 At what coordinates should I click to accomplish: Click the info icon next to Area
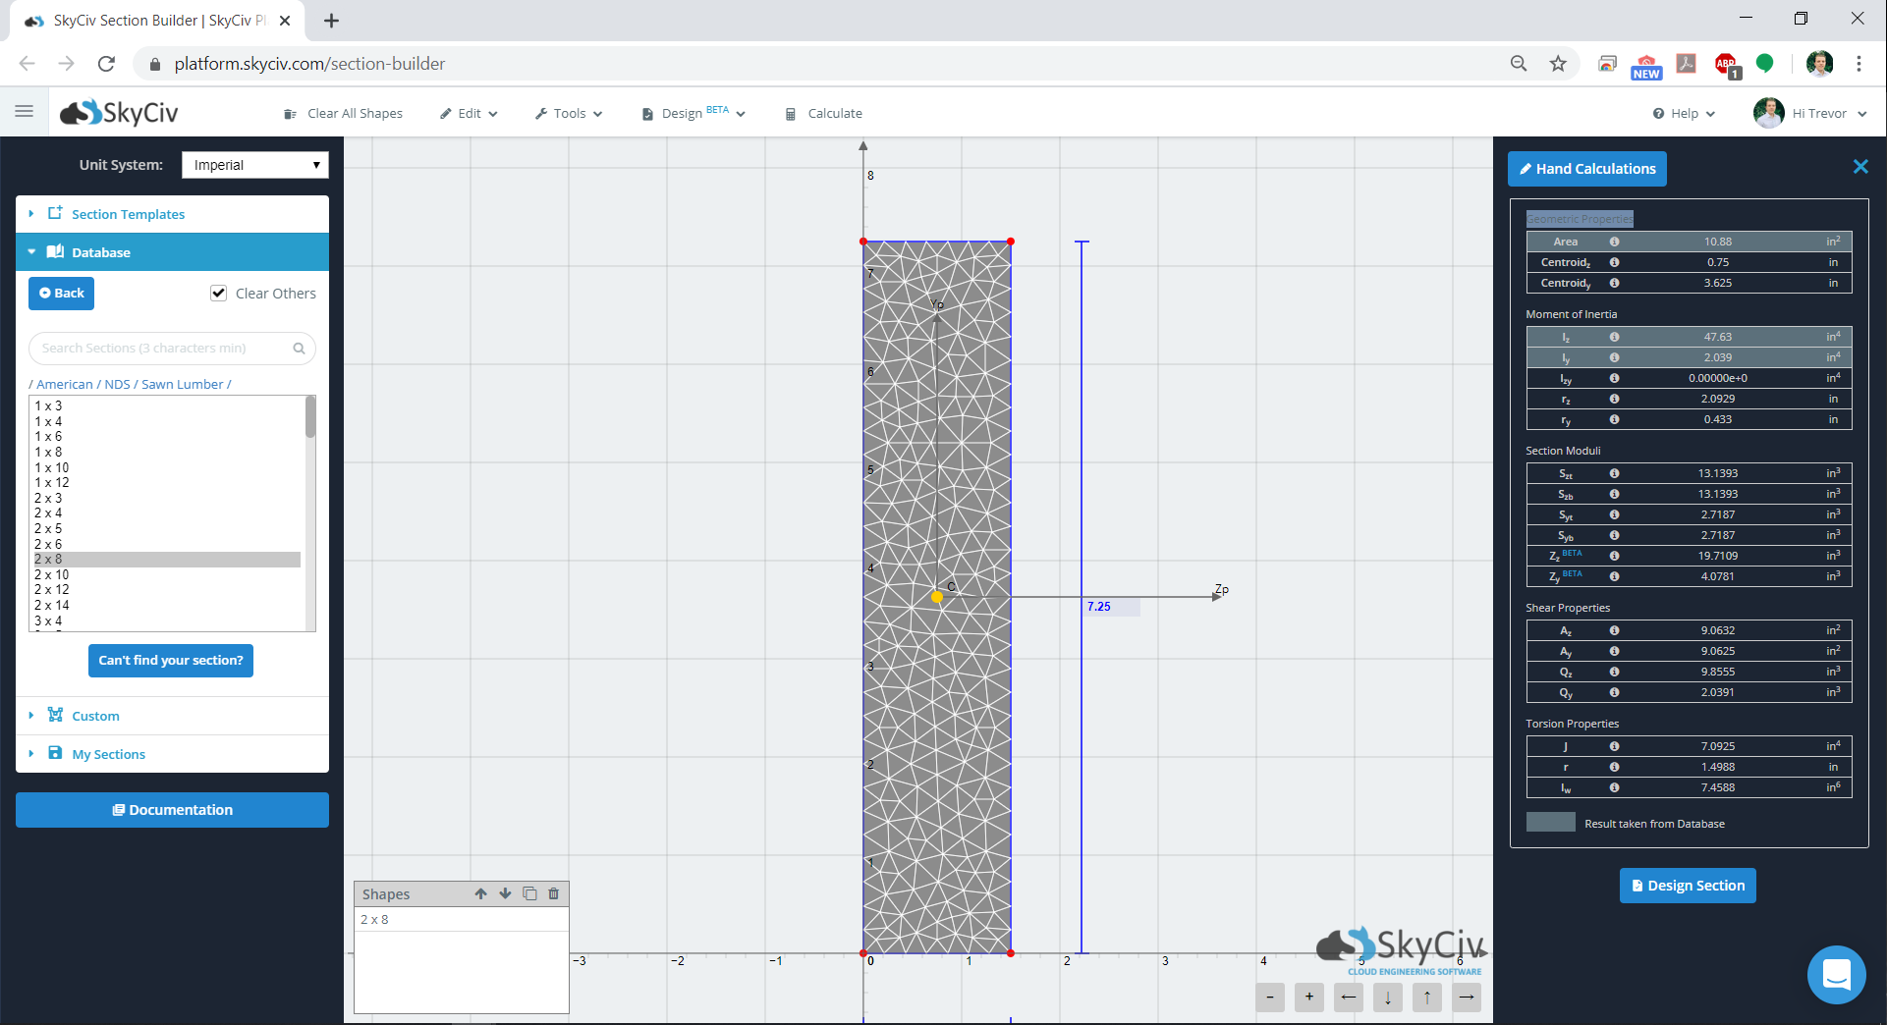click(1614, 242)
